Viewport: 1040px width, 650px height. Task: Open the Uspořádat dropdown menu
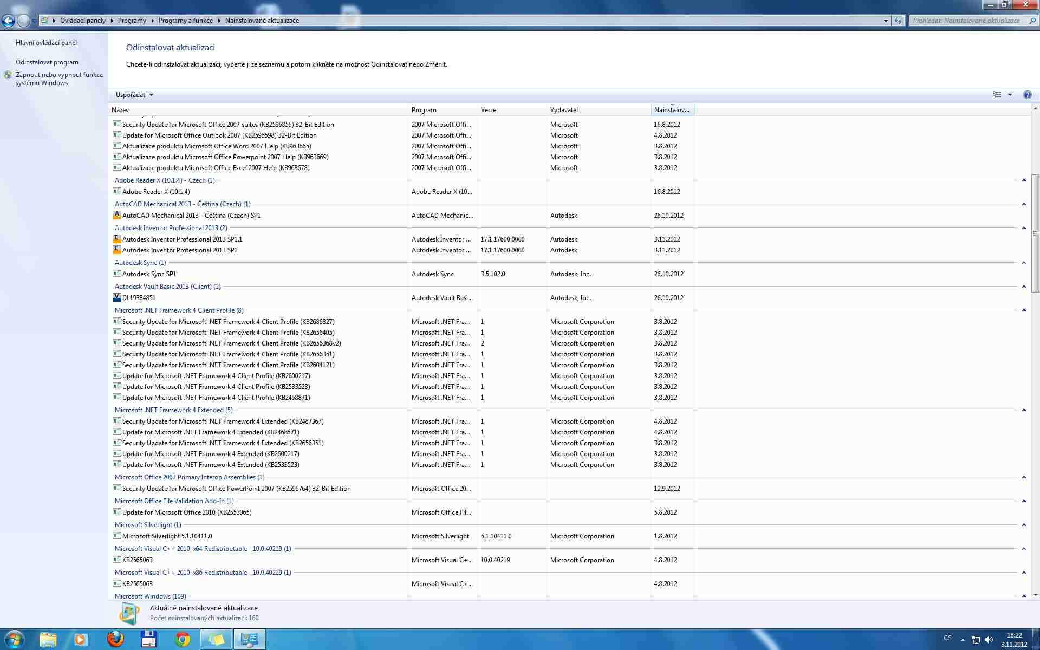click(x=134, y=95)
